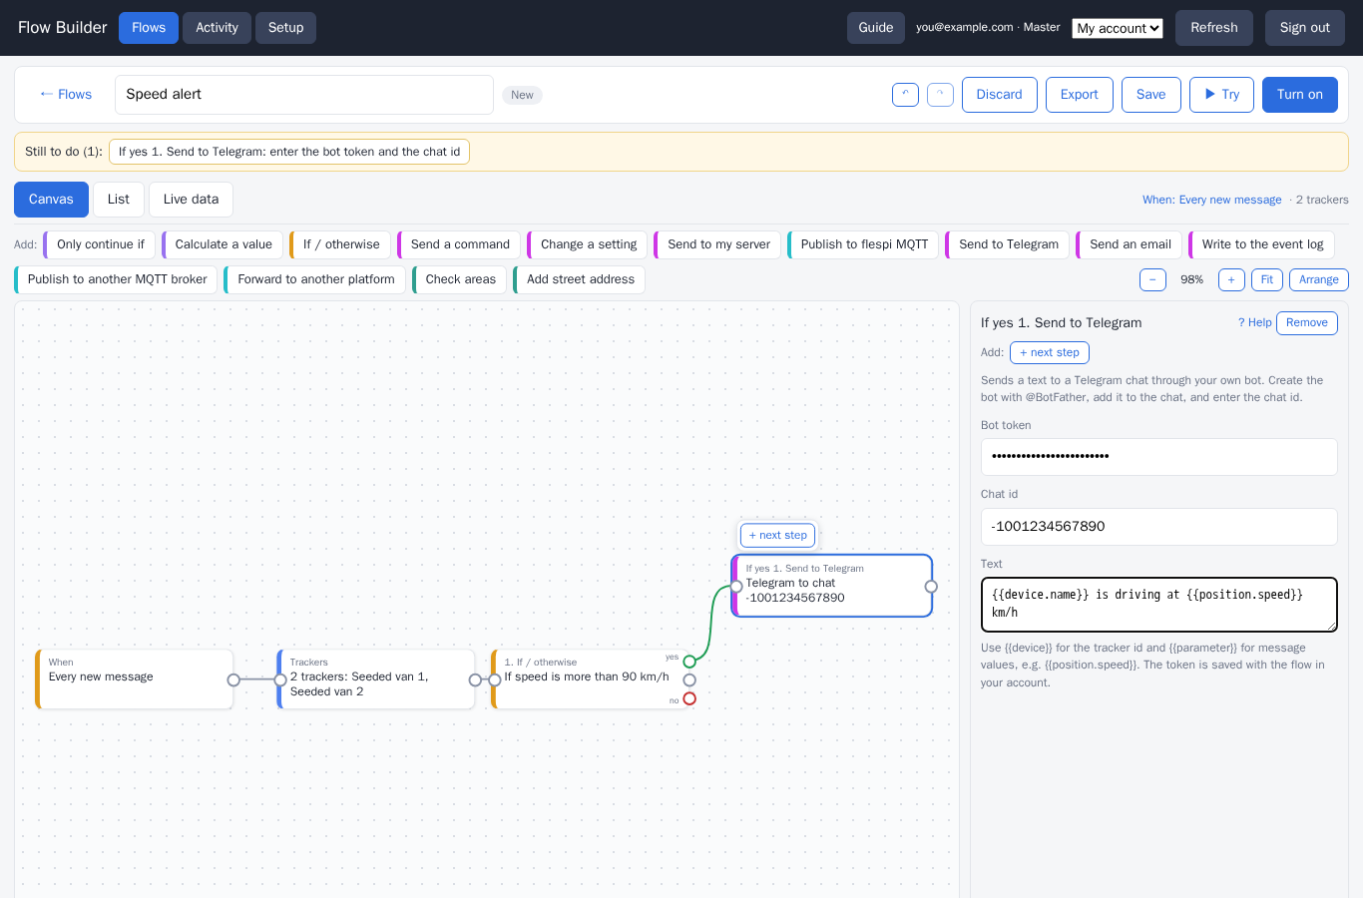Switch to the Canvas tab
The height and width of the screenshot is (898, 1363).
click(x=51, y=200)
